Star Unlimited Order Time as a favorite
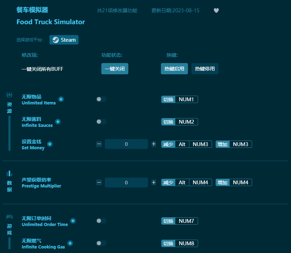The image size is (291, 253). point(73,221)
